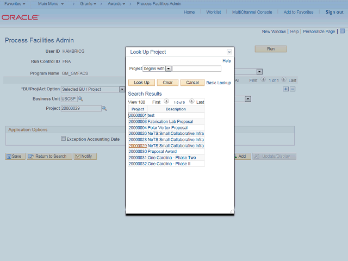The width and height of the screenshot is (348, 261).
Task: Click the Clear button in dialog
Action: click(167, 83)
